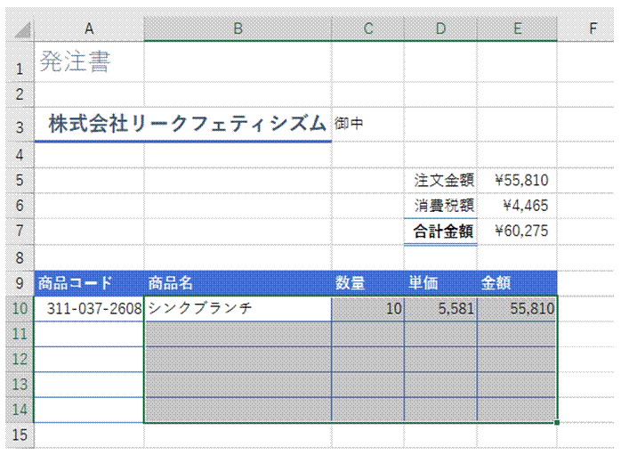Select column D header
The image size is (621, 455).
point(440,28)
